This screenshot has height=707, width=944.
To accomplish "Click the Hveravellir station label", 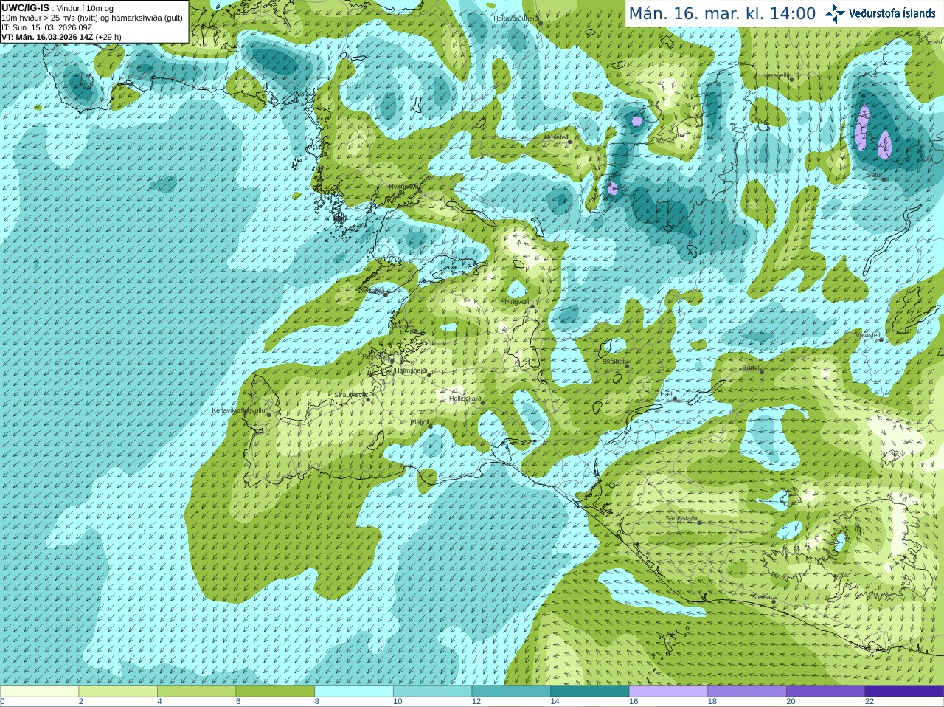I will [x=774, y=75].
